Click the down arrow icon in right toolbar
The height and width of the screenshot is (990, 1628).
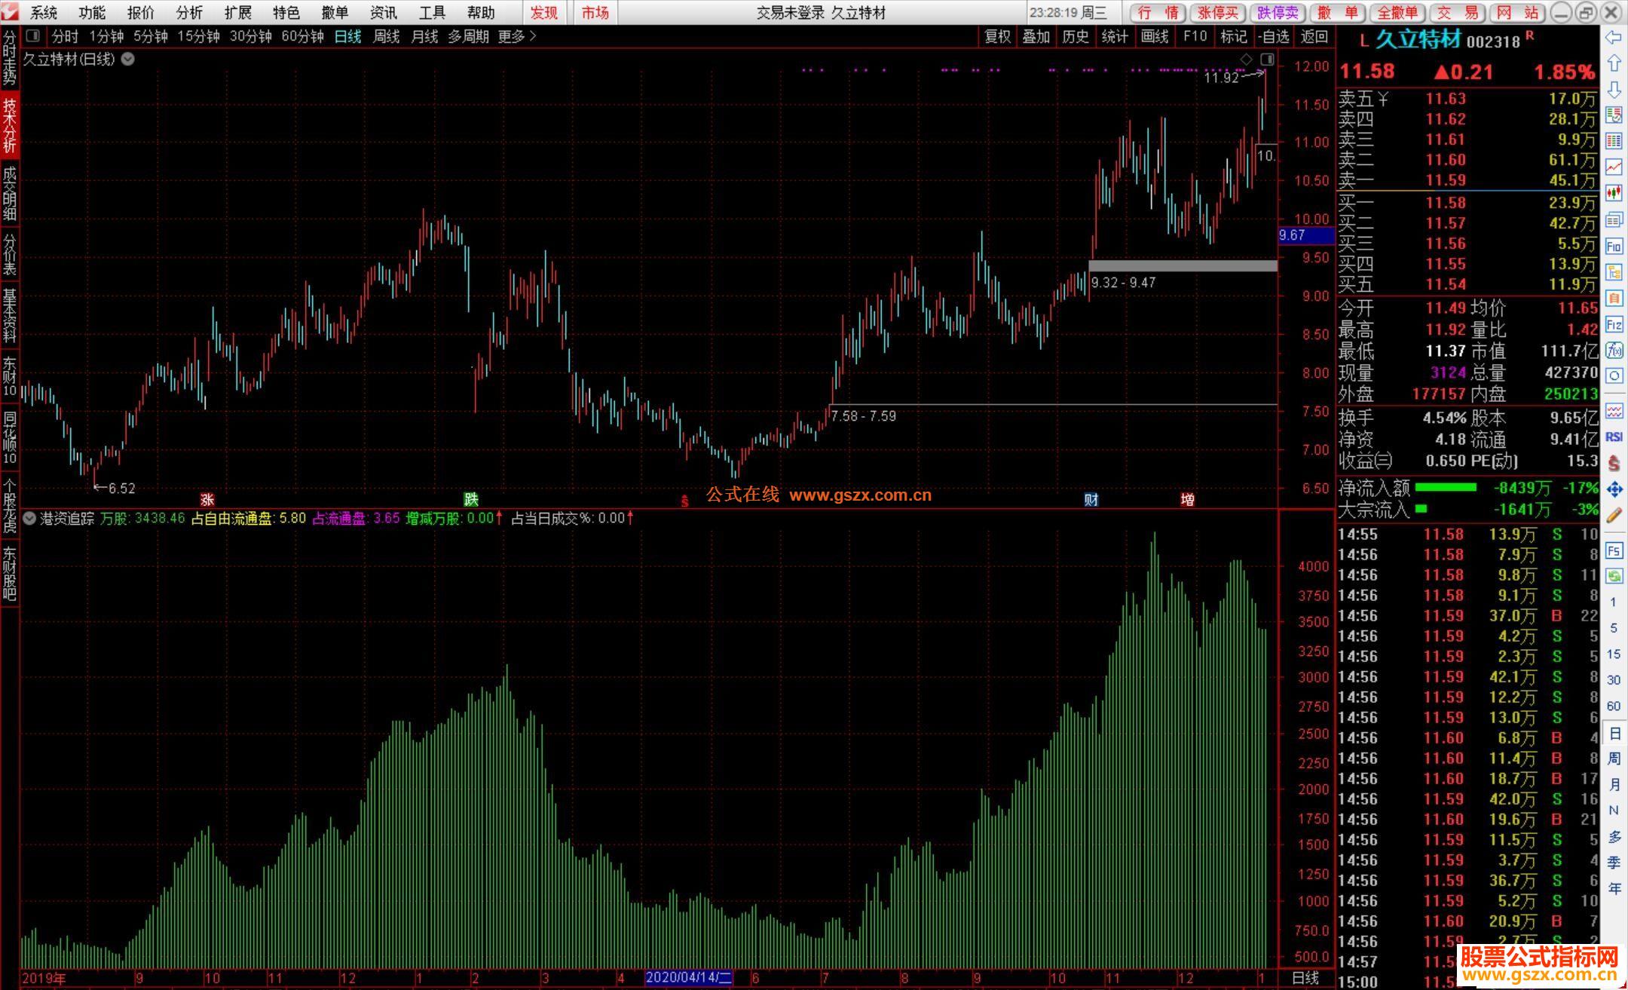(x=1614, y=90)
